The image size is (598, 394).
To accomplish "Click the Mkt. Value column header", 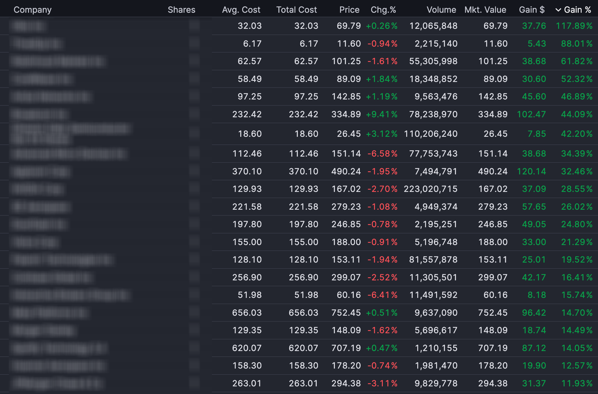I will (485, 10).
